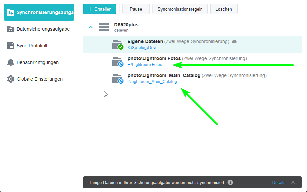Viewport: 307px width, 192px height.
Task: Open the Synchronisierungsaufgabe tab
Action: 39,12
